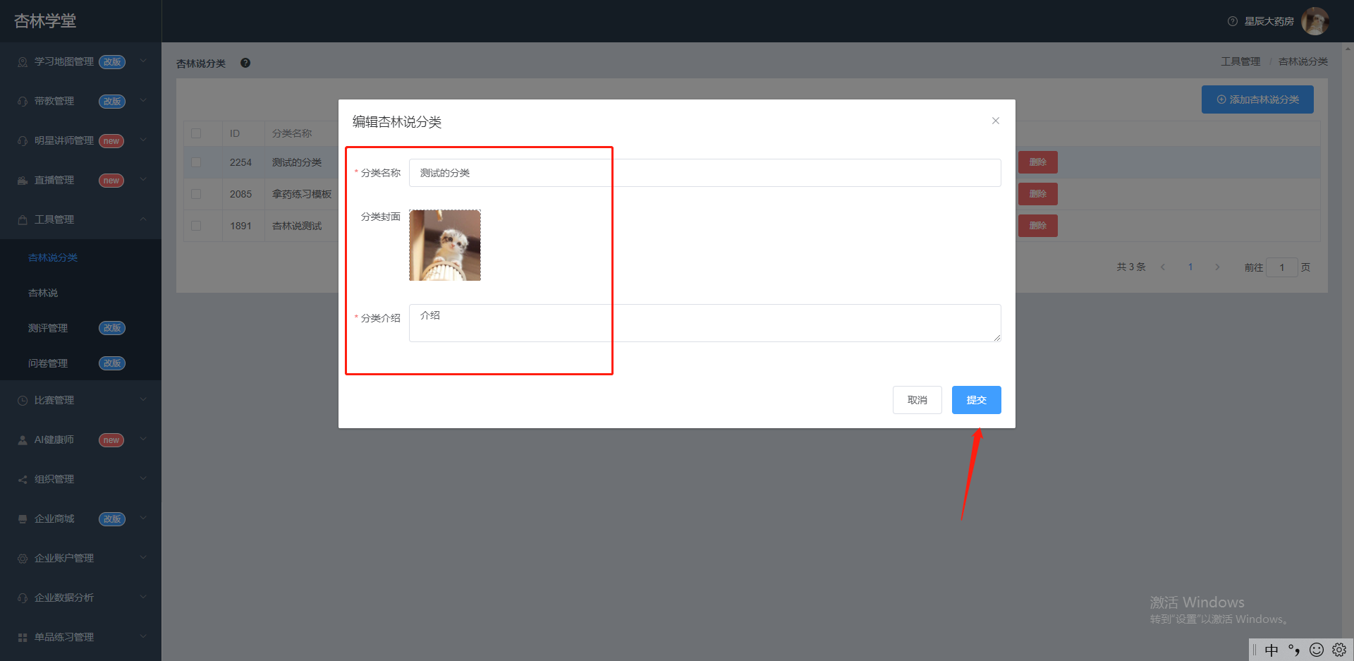This screenshot has width=1354, height=661.
Task: Tick the checkbox for row 2254
Action: (x=196, y=162)
